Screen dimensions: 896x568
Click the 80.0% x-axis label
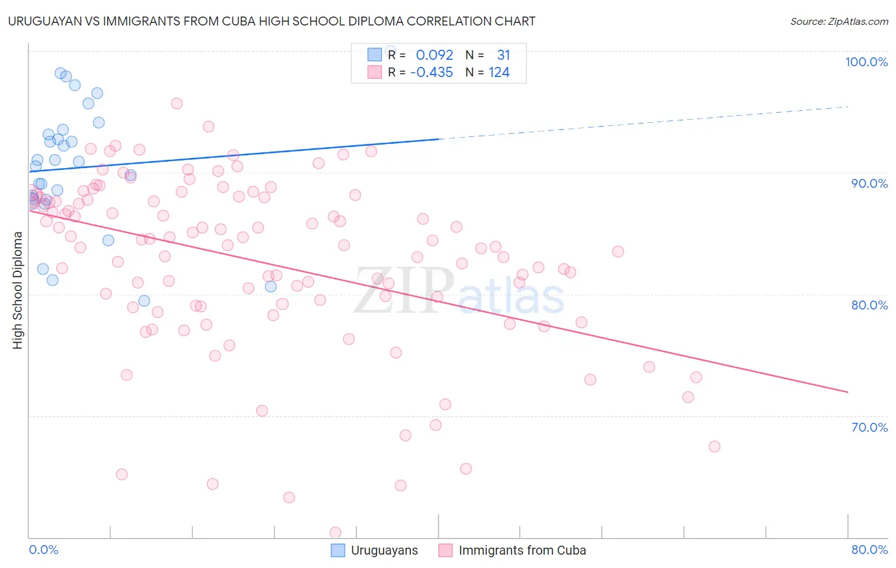[x=870, y=550]
